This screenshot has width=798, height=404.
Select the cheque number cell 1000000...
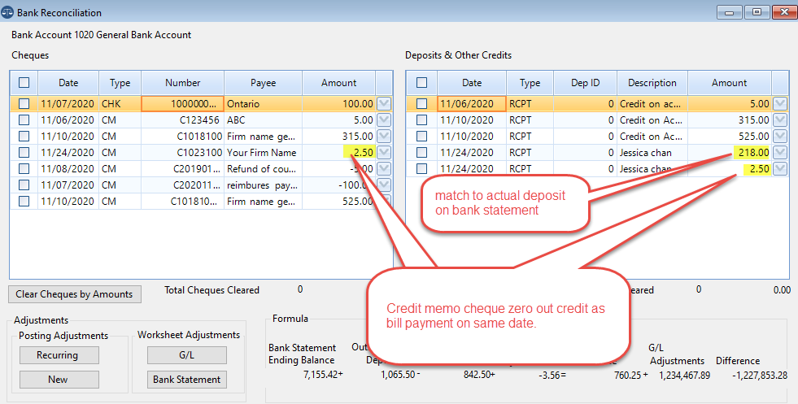click(183, 104)
